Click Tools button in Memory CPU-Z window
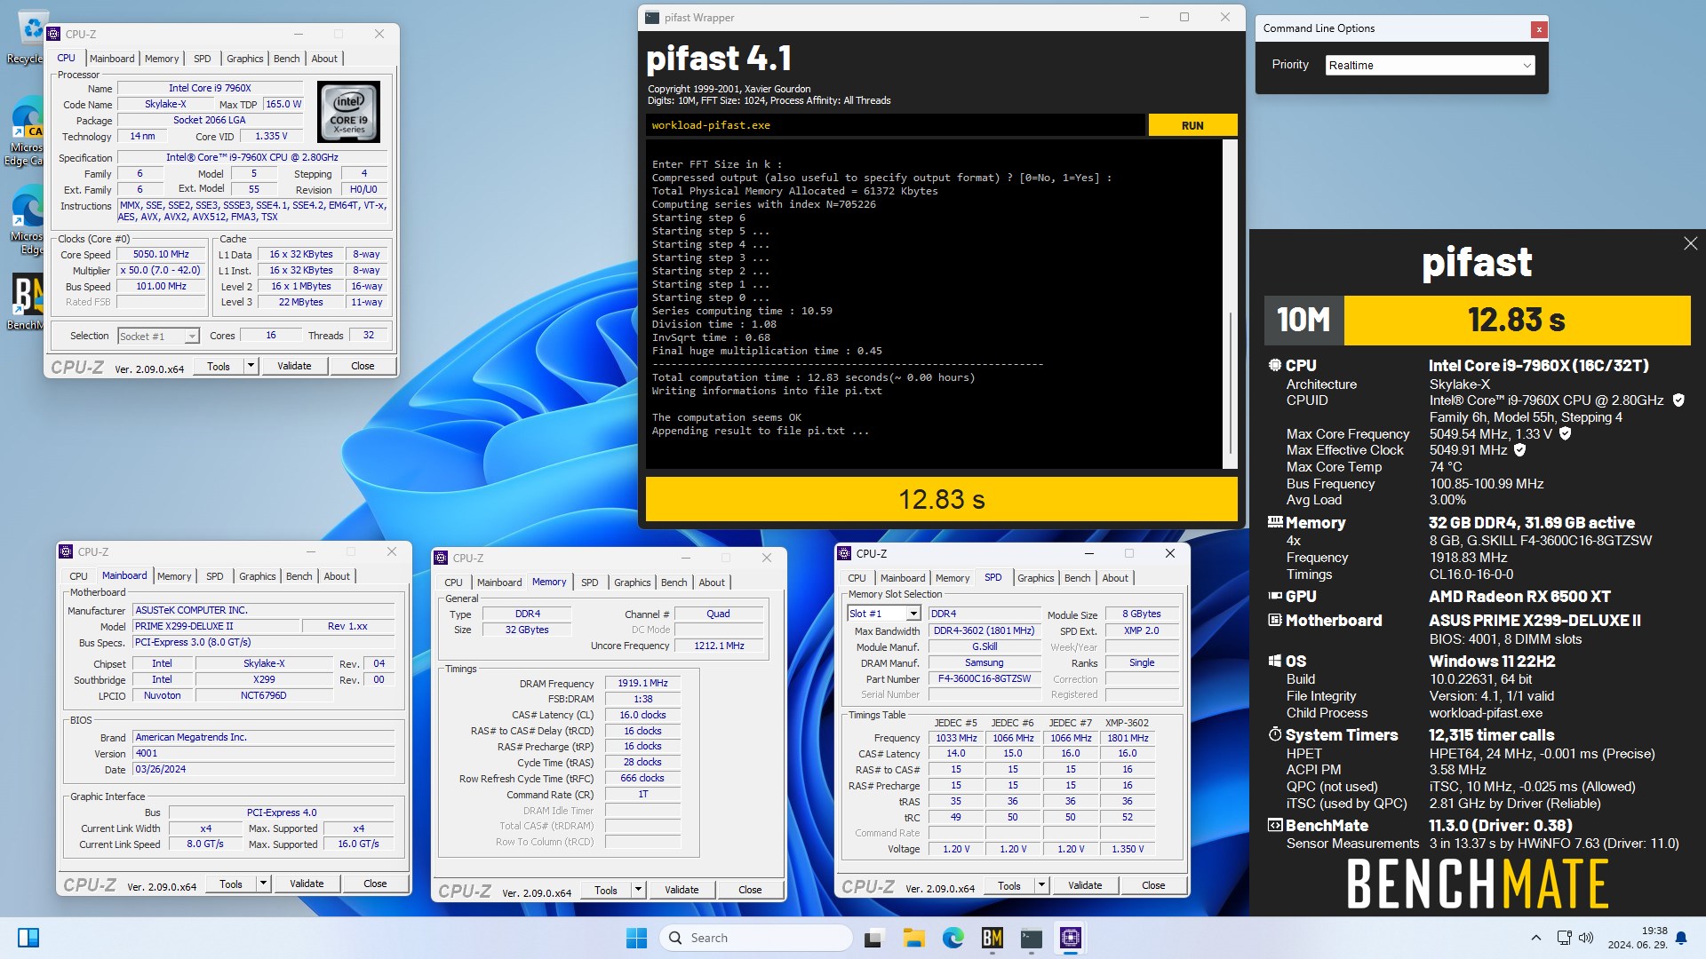Viewport: 1706px width, 959px height. 606,890
